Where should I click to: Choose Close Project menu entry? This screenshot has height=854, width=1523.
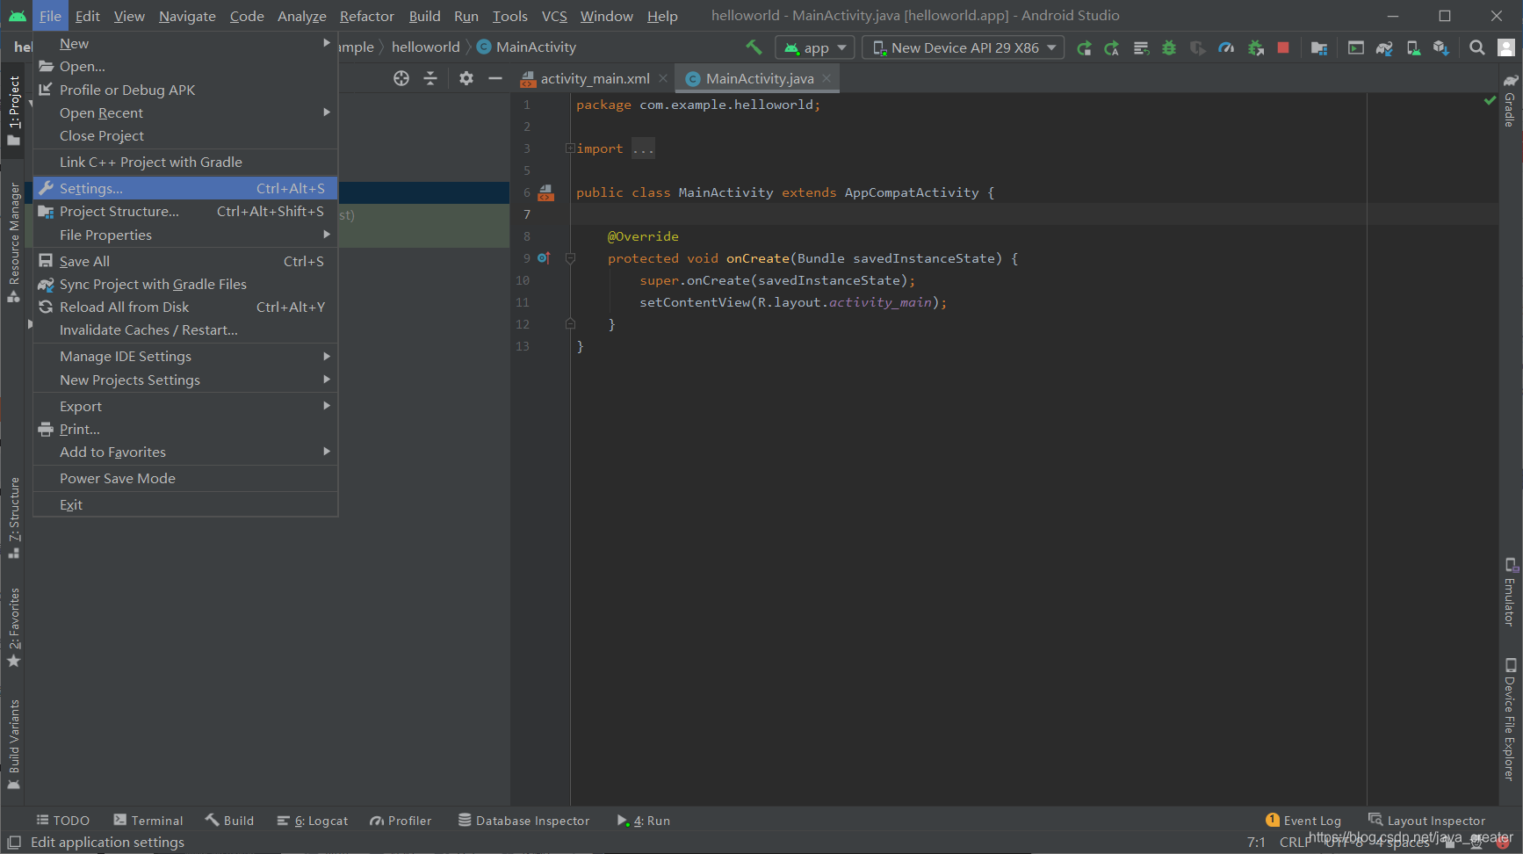[185, 135]
